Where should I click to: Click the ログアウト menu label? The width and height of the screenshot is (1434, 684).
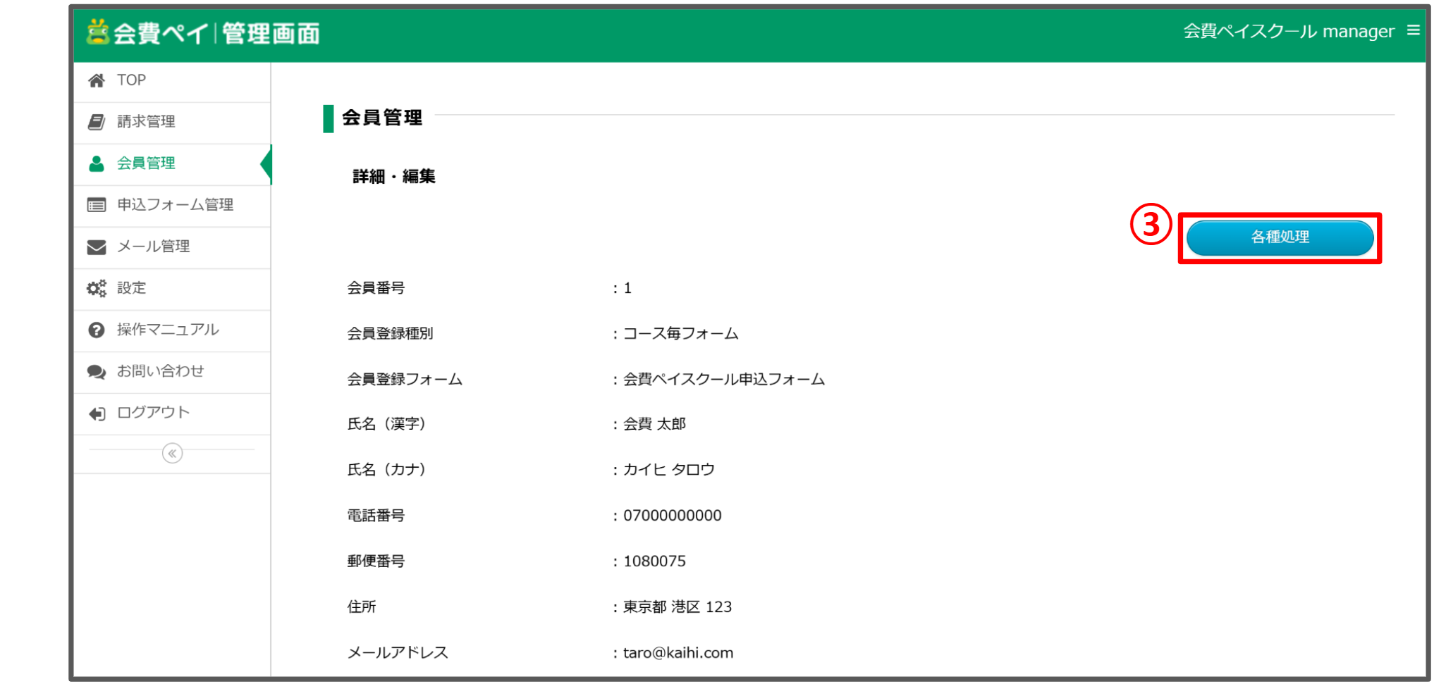tap(153, 413)
